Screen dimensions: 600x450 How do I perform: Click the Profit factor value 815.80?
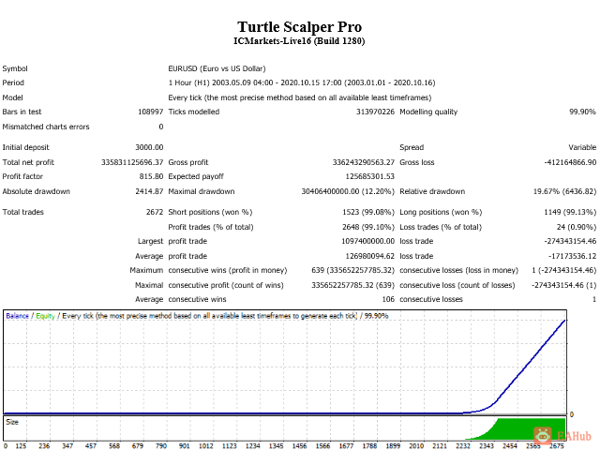pos(151,176)
